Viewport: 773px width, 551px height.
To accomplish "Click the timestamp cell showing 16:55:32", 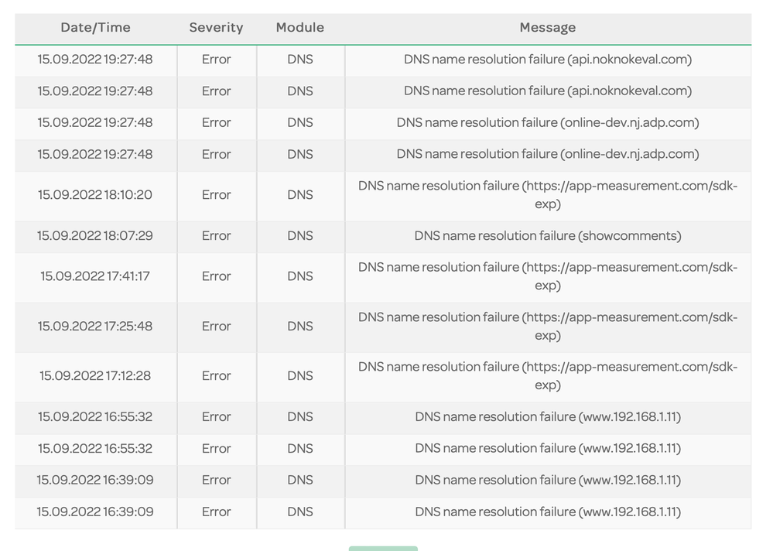I will coord(94,417).
